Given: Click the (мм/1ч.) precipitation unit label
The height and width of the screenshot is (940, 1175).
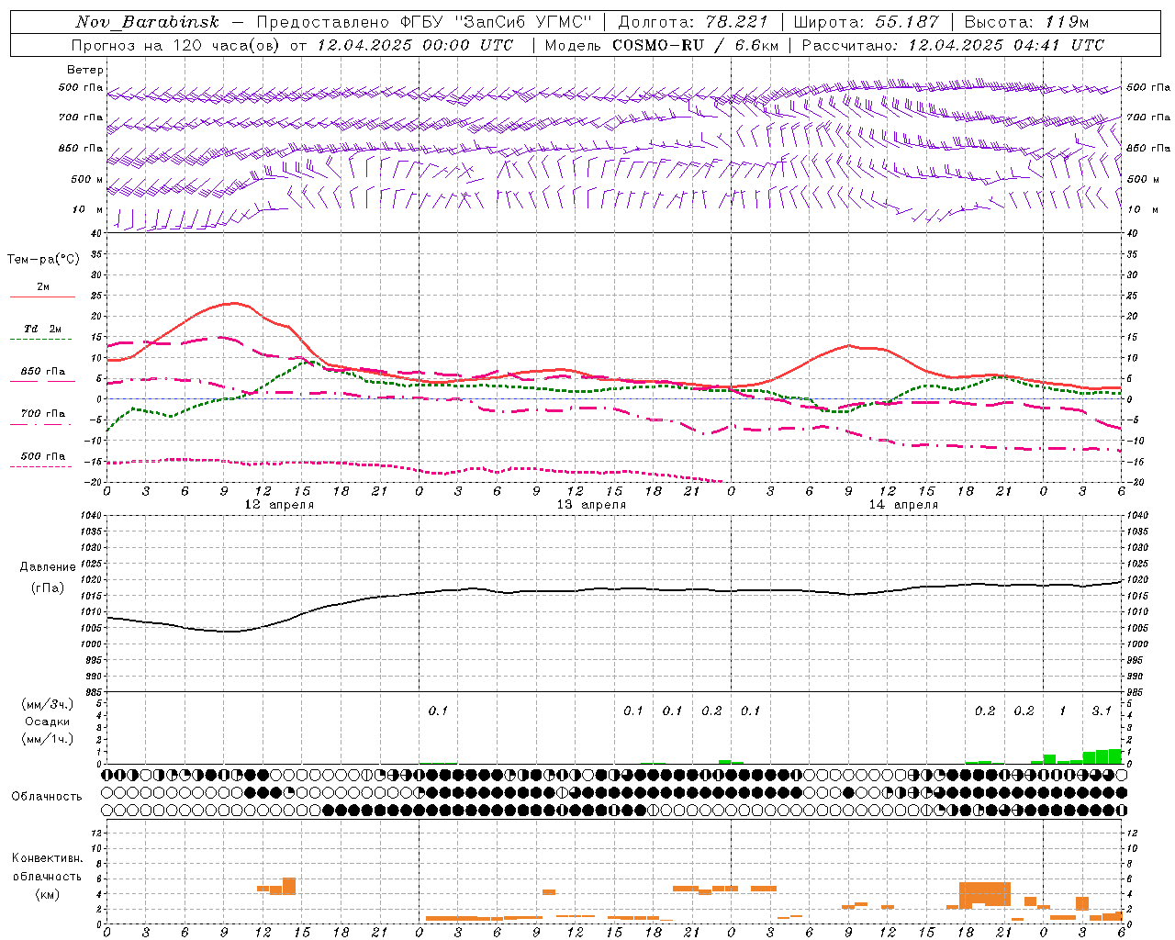Looking at the screenshot, I should click(x=48, y=739).
